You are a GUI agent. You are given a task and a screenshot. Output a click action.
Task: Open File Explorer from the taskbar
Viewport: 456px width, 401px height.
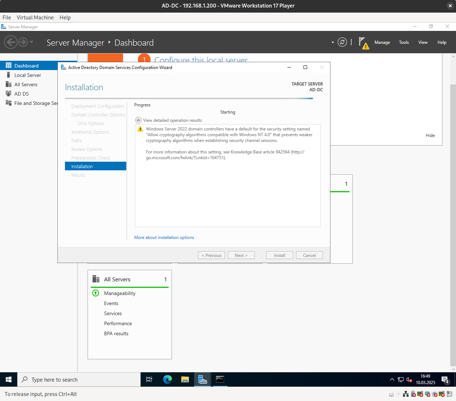185,379
